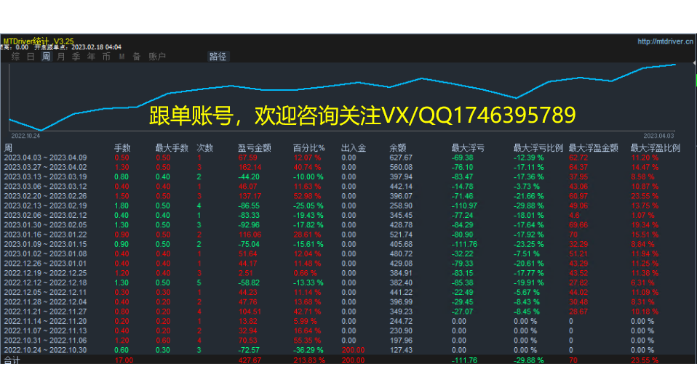
Task: Click the 2022.10.24 chart start date label
Action: tap(25, 135)
